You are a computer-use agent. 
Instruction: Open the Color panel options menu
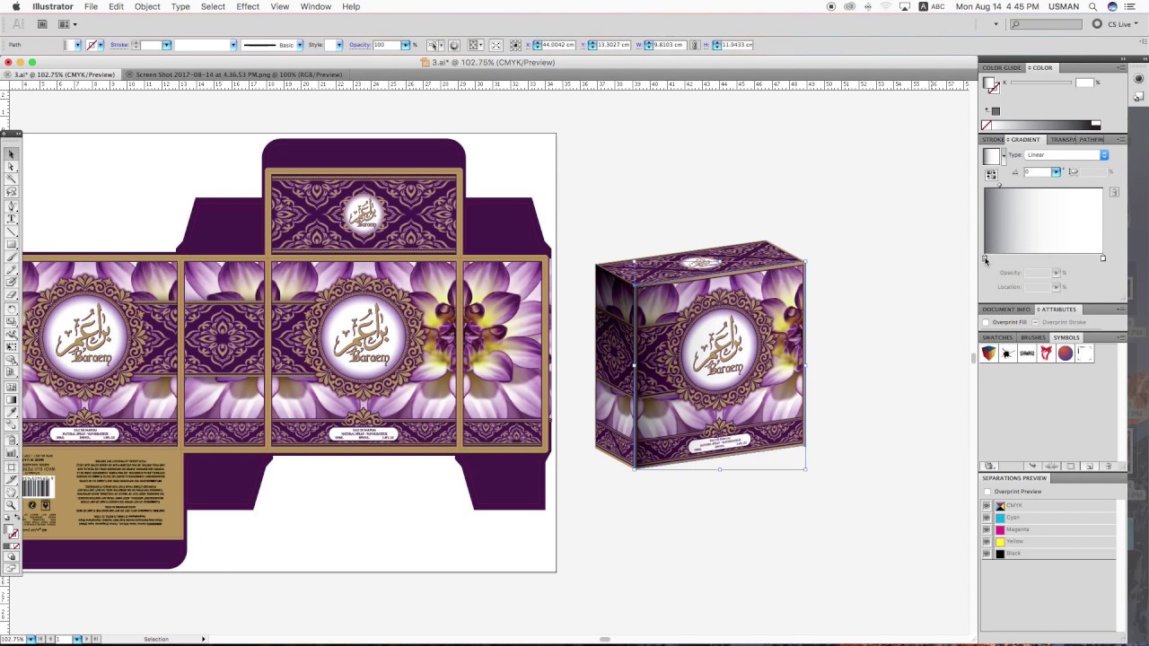1121,68
